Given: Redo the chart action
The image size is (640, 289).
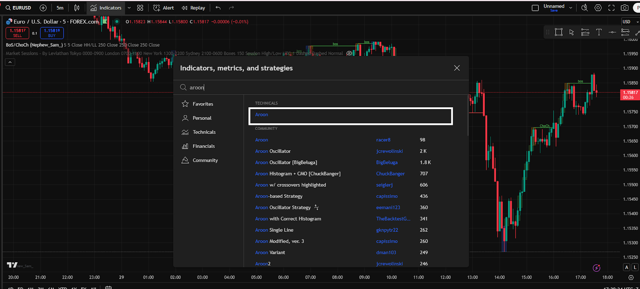Looking at the screenshot, I should (231, 8).
